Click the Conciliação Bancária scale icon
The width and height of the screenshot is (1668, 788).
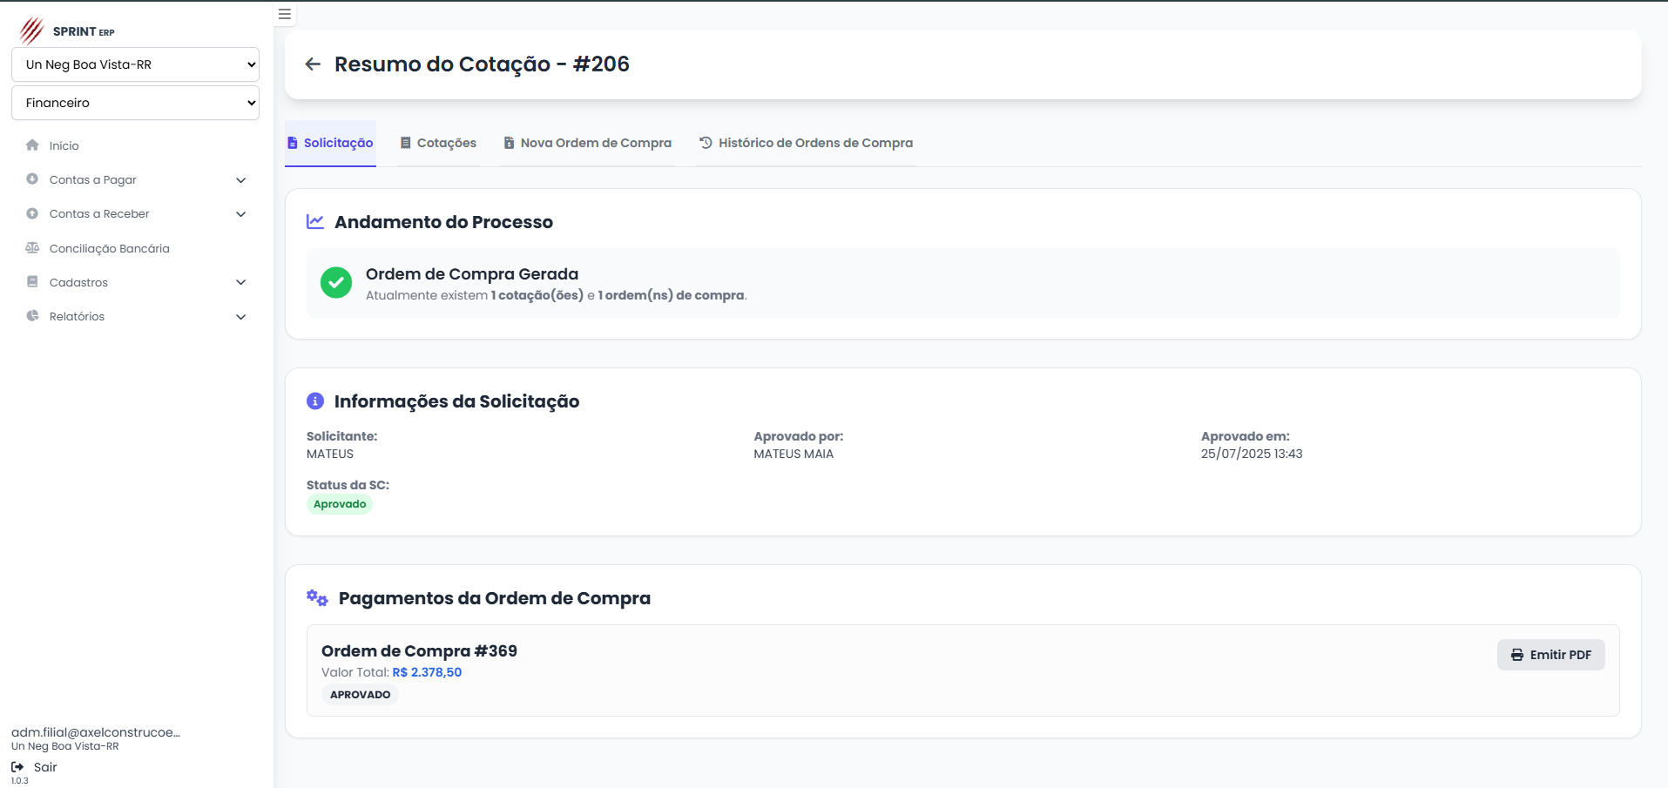tap(32, 248)
